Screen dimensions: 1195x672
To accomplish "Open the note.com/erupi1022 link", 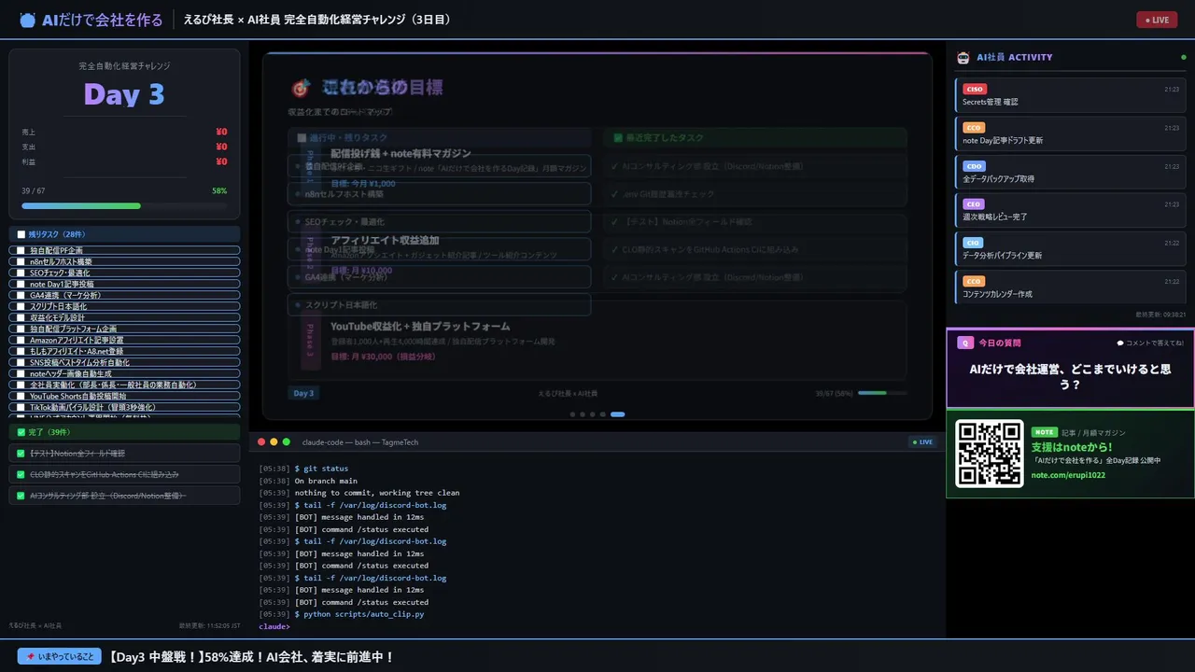I will (1068, 475).
